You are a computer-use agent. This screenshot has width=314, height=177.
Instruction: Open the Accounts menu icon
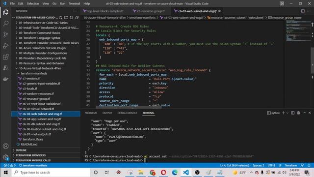pyautogui.click(x=5, y=146)
